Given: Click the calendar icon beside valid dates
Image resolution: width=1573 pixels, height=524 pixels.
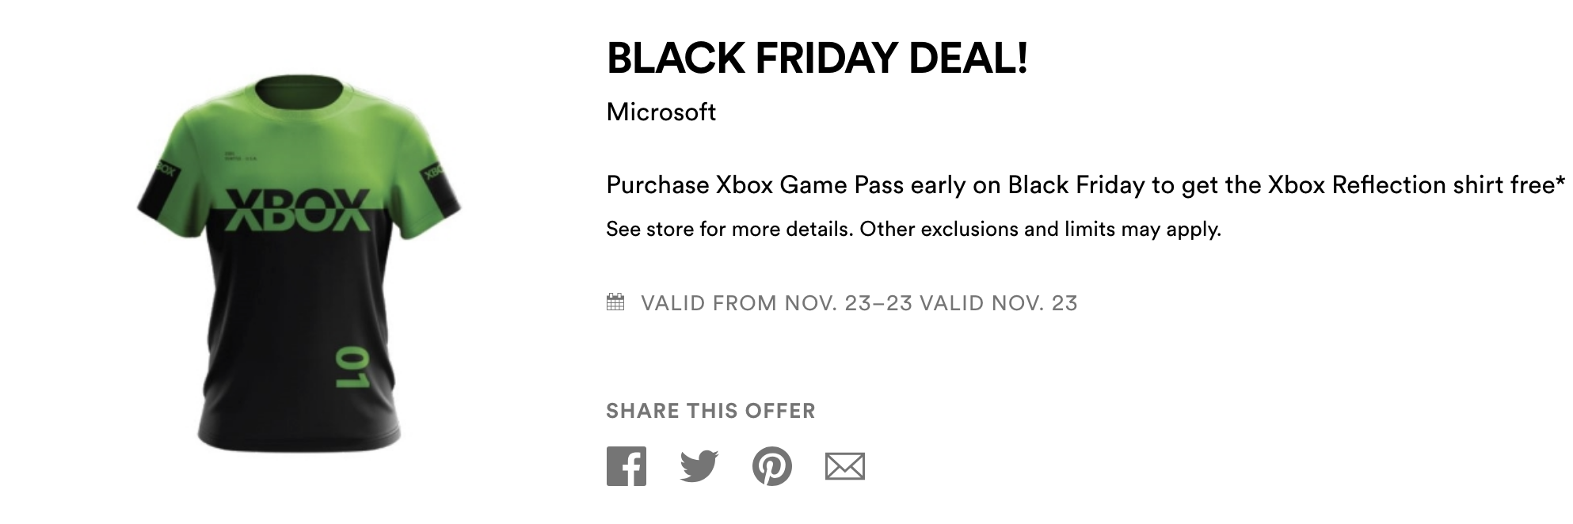Looking at the screenshot, I should pyautogui.click(x=615, y=302).
